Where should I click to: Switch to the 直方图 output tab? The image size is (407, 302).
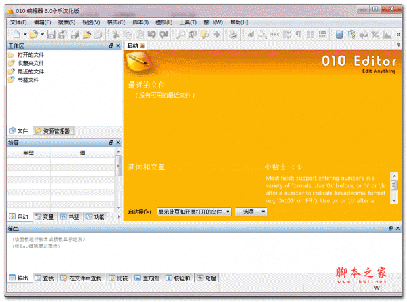[x=147, y=278]
